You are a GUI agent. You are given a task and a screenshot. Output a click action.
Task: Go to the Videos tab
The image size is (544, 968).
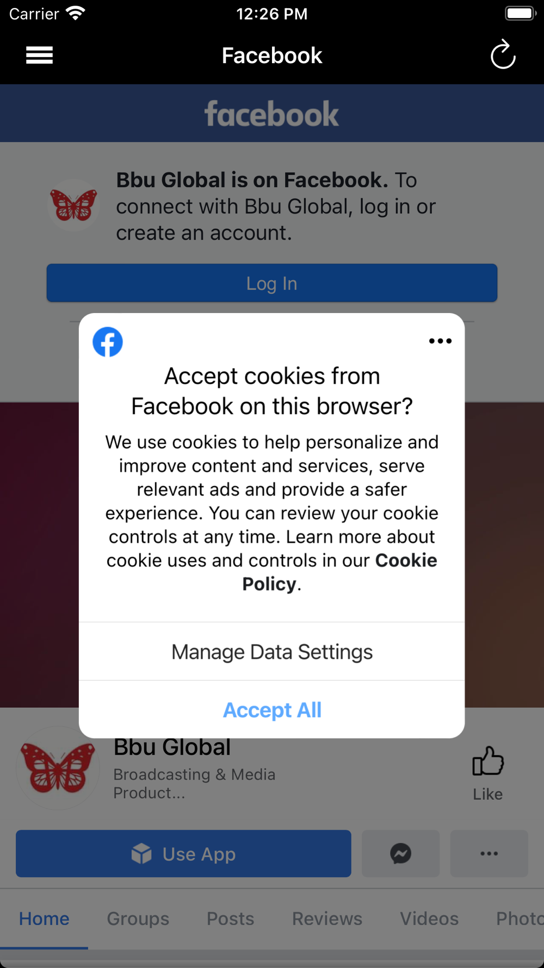(429, 918)
